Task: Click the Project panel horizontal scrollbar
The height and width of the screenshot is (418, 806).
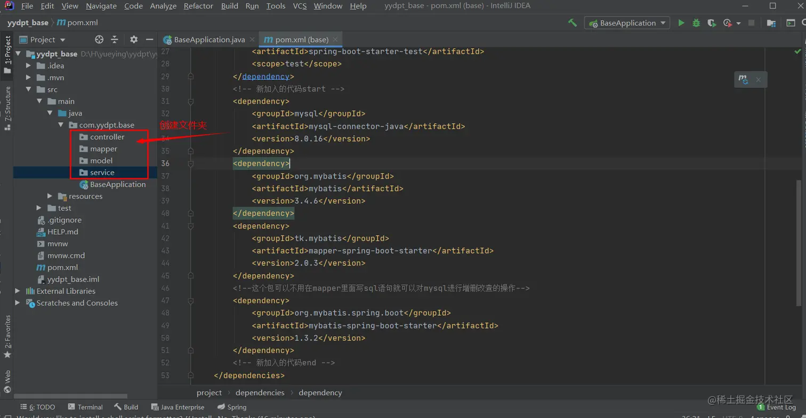Action: [69, 396]
